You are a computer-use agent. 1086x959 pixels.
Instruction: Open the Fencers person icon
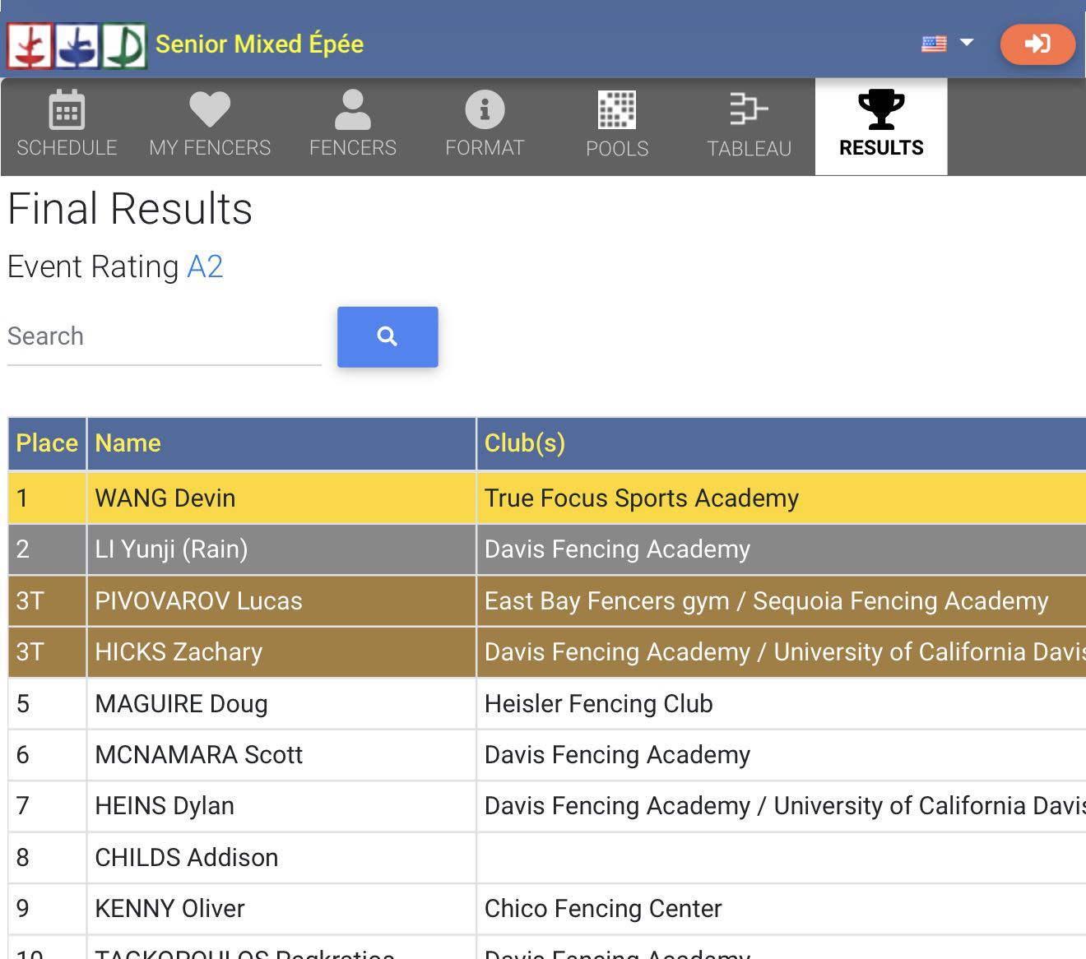tap(353, 109)
